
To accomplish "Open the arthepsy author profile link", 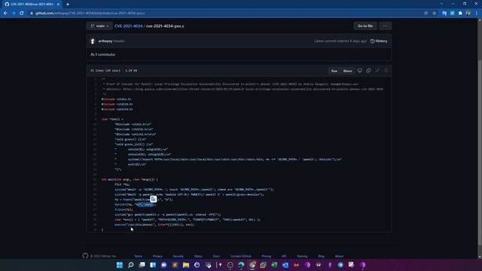I will click(x=105, y=41).
